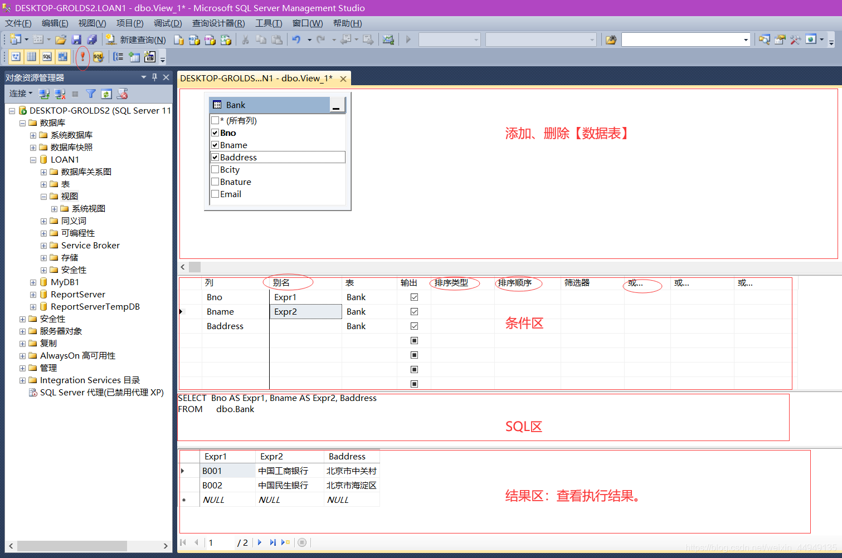Click the Database Engine Query icon
The height and width of the screenshot is (558, 842).
[178, 40]
